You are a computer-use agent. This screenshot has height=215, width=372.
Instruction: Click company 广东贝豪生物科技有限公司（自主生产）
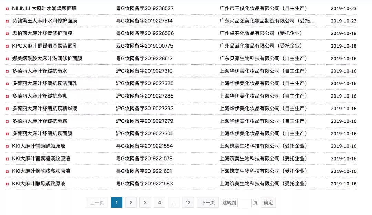coord(263,58)
